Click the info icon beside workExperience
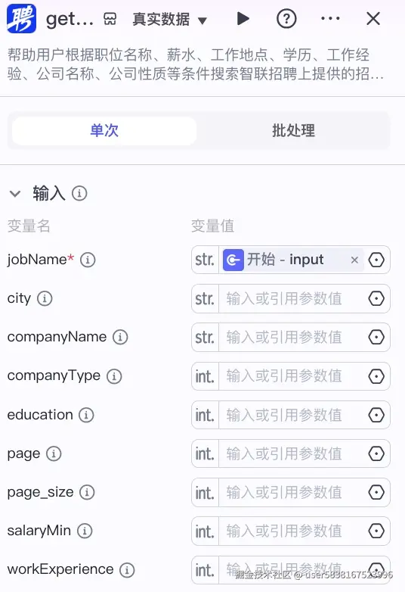Viewport: 405px width, 592px height. tap(127, 570)
